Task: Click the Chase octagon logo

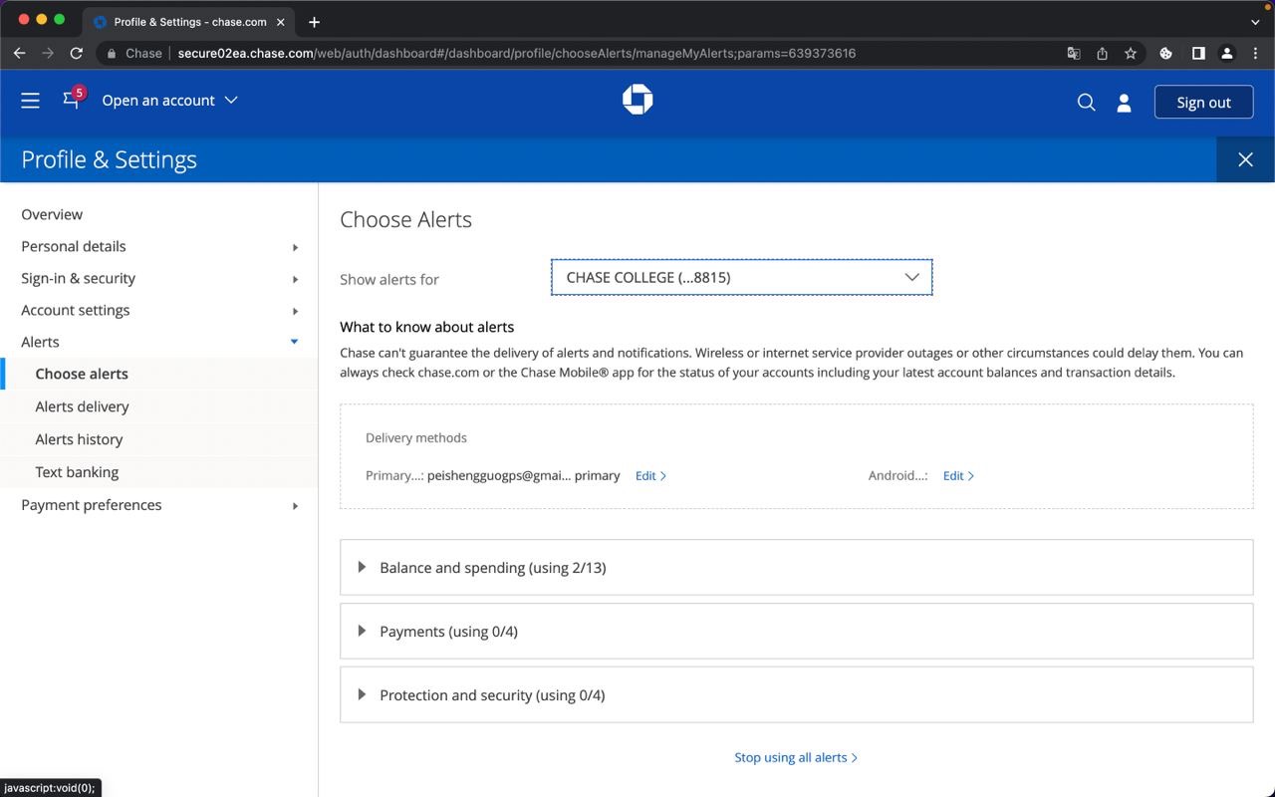Action: tap(637, 100)
